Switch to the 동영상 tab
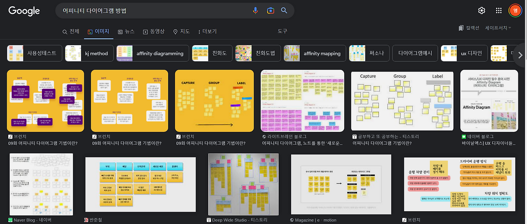The height and width of the screenshot is (224, 527). click(x=154, y=32)
